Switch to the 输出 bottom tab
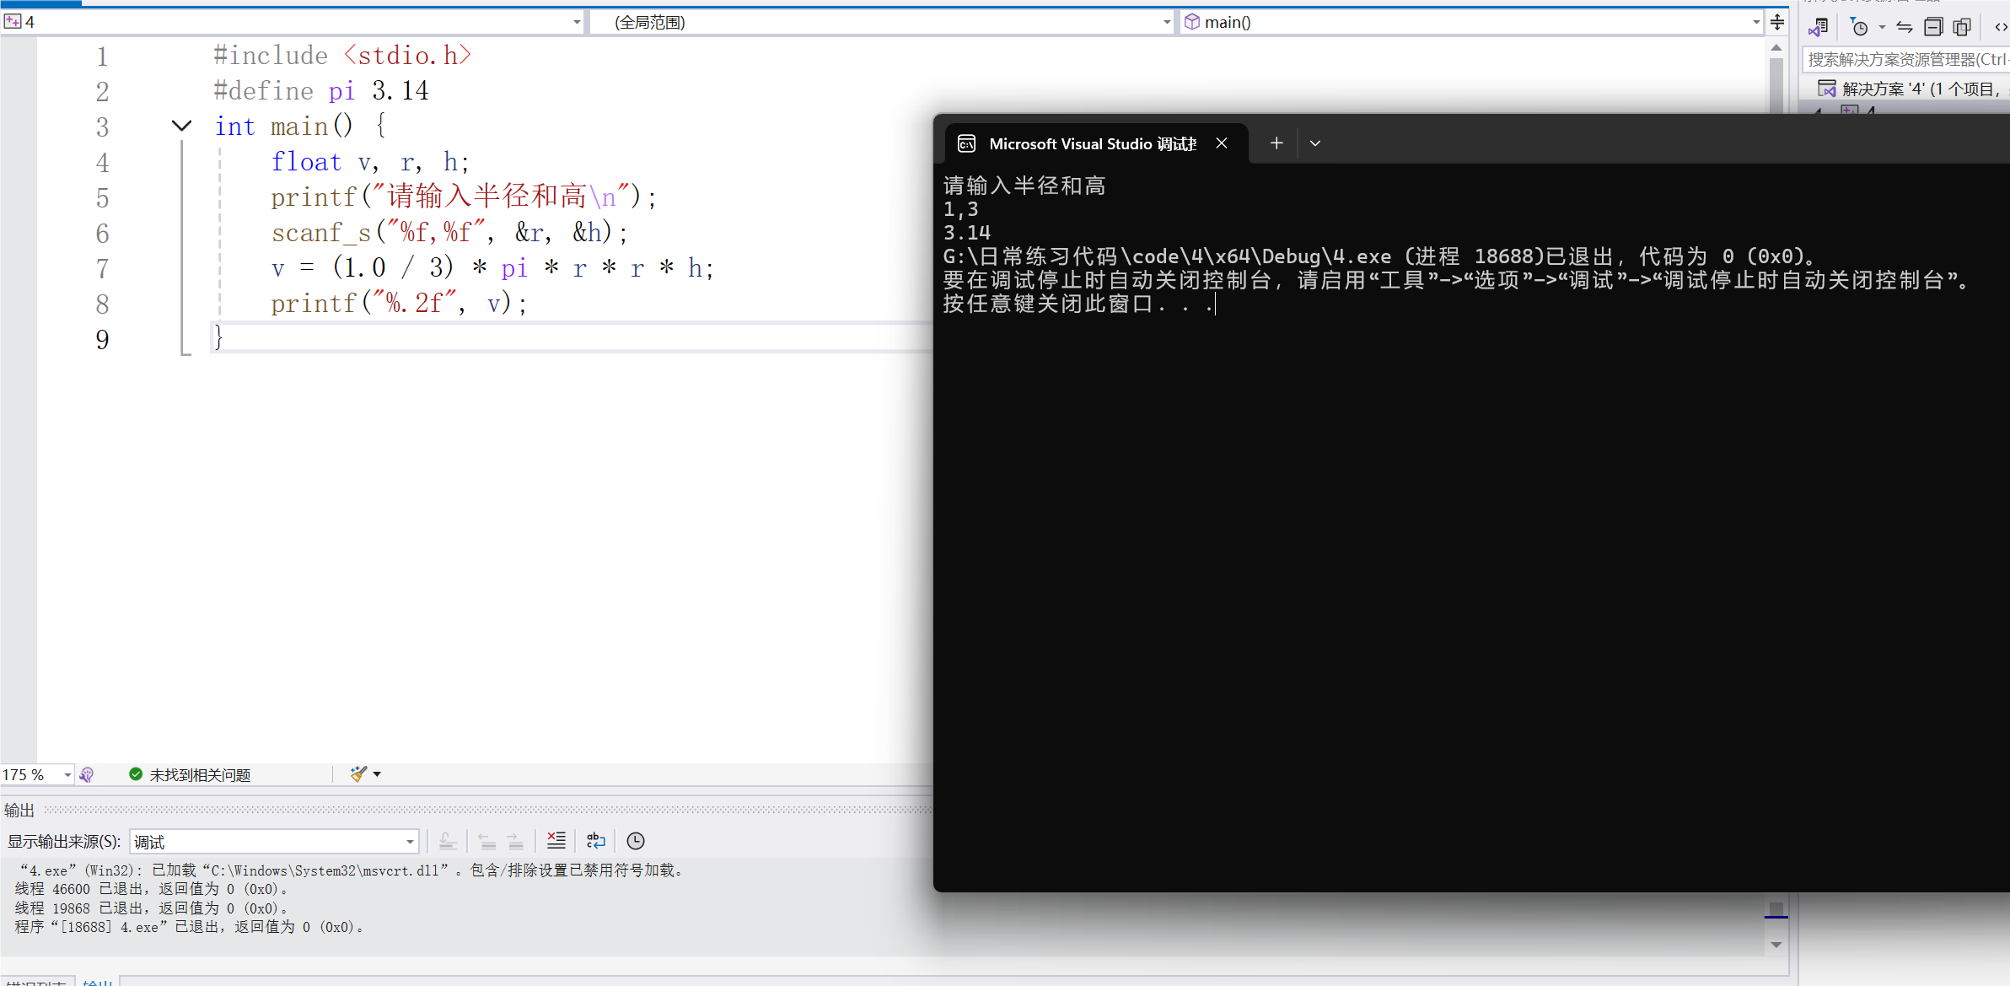The height and width of the screenshot is (986, 2010). (x=98, y=982)
